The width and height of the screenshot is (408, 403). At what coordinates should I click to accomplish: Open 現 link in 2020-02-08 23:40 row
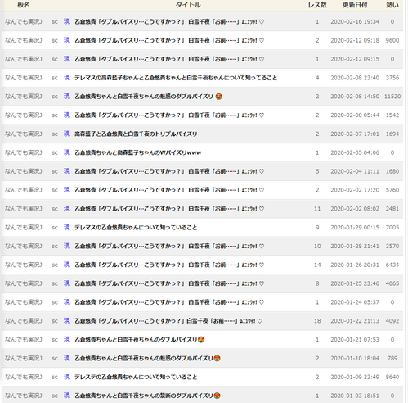[x=67, y=78]
